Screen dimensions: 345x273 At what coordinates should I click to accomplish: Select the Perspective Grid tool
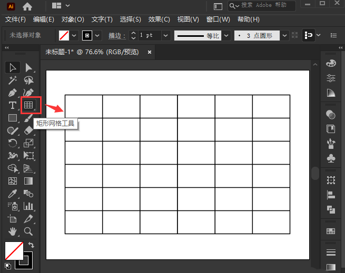click(28, 169)
